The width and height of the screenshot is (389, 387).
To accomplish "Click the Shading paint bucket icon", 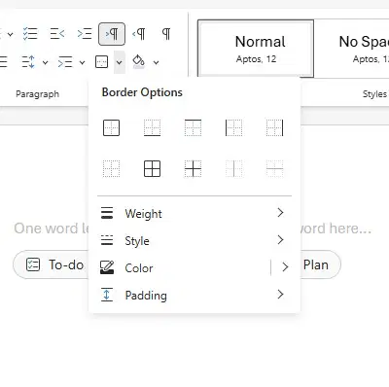I will (x=139, y=61).
